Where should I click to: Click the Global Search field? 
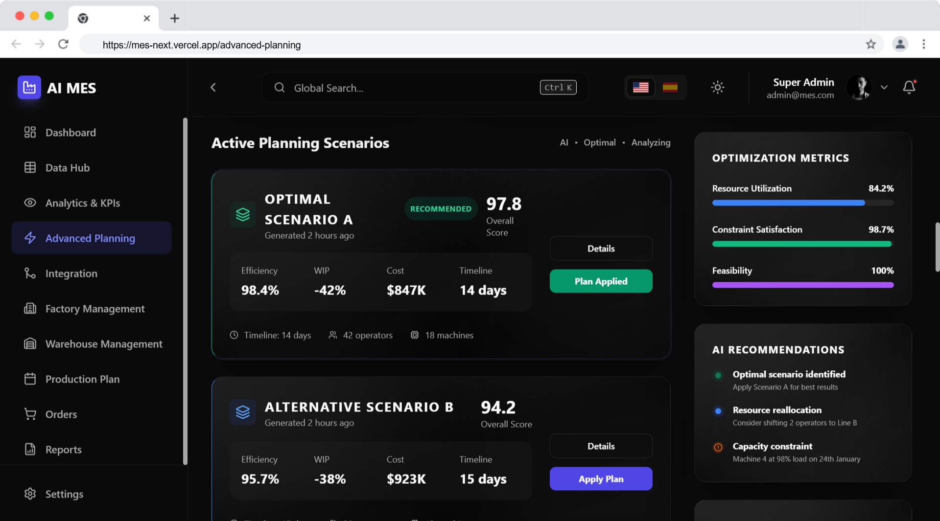point(425,88)
